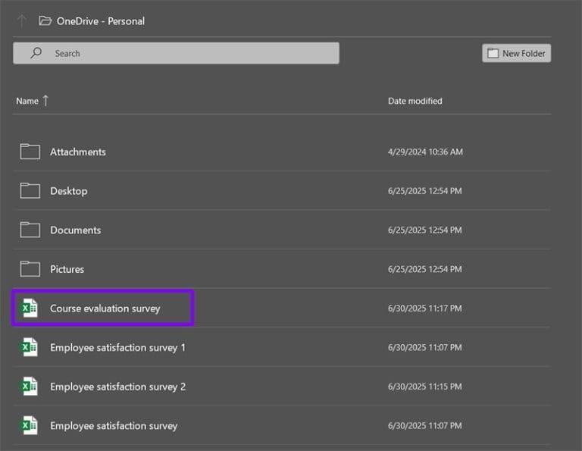Viewport: 582px width, 451px height.
Task: Focus the Search input field
Action: point(189,54)
